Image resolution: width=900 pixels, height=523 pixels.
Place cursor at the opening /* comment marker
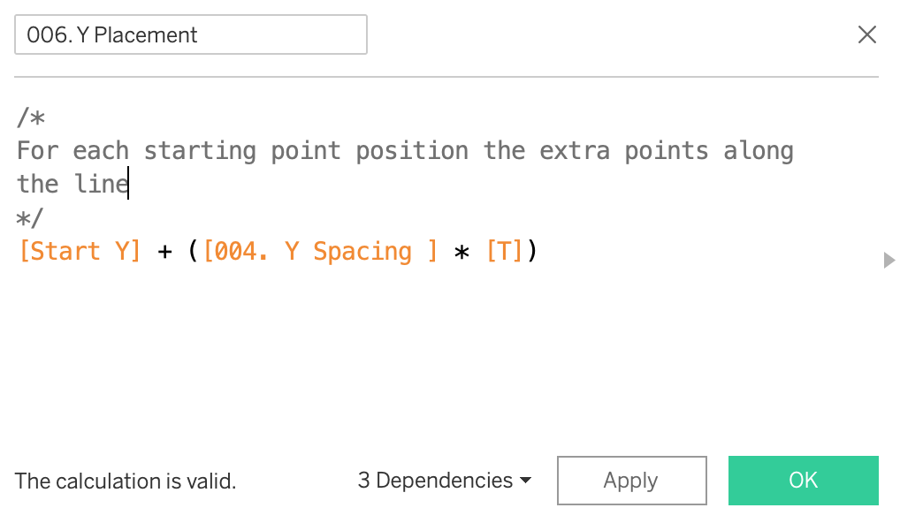(x=31, y=117)
